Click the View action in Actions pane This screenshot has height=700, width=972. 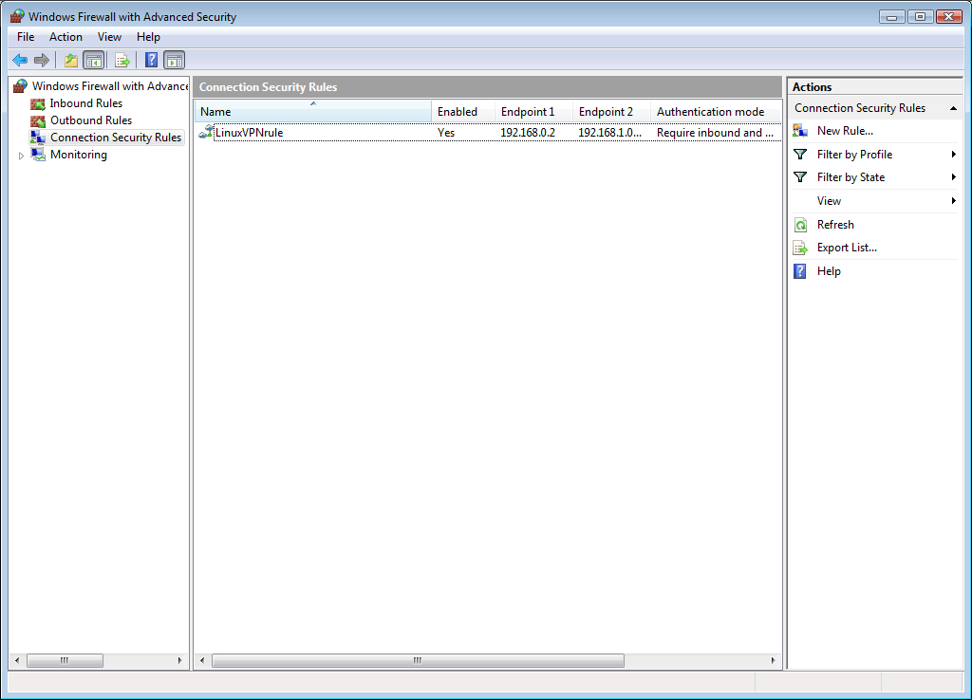829,201
